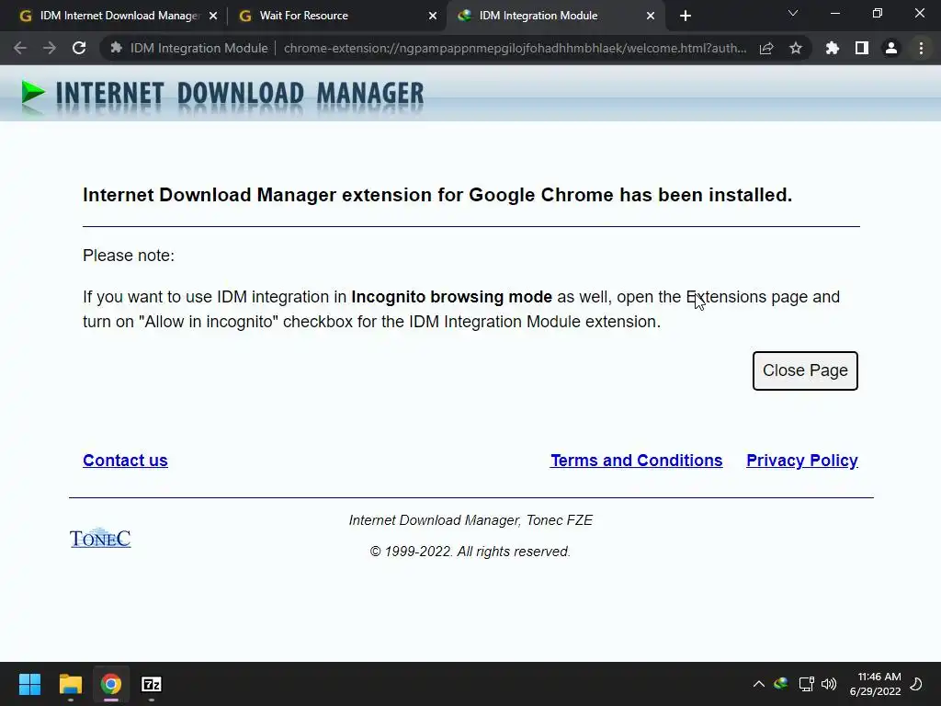Open the Chrome profile icon
Image resolution: width=941 pixels, height=706 pixels.
891,48
